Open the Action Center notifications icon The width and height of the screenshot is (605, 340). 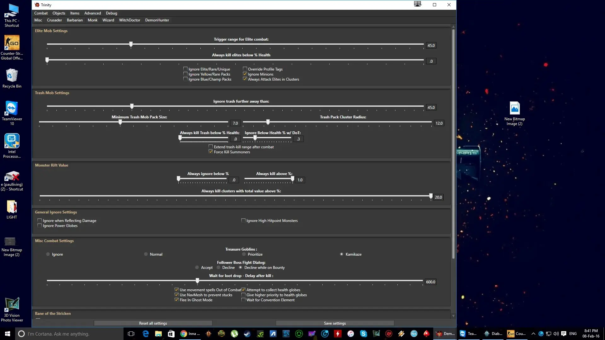pyautogui.click(x=564, y=334)
